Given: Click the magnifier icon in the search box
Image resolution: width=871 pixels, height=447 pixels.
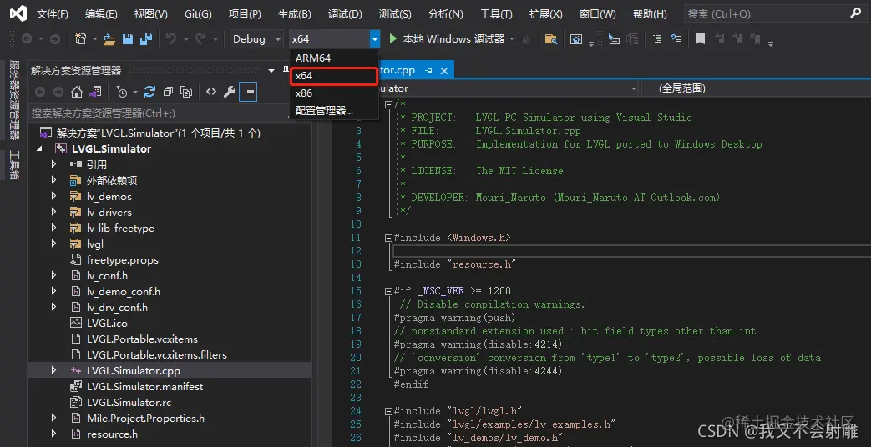Looking at the screenshot, I should 856,13.
